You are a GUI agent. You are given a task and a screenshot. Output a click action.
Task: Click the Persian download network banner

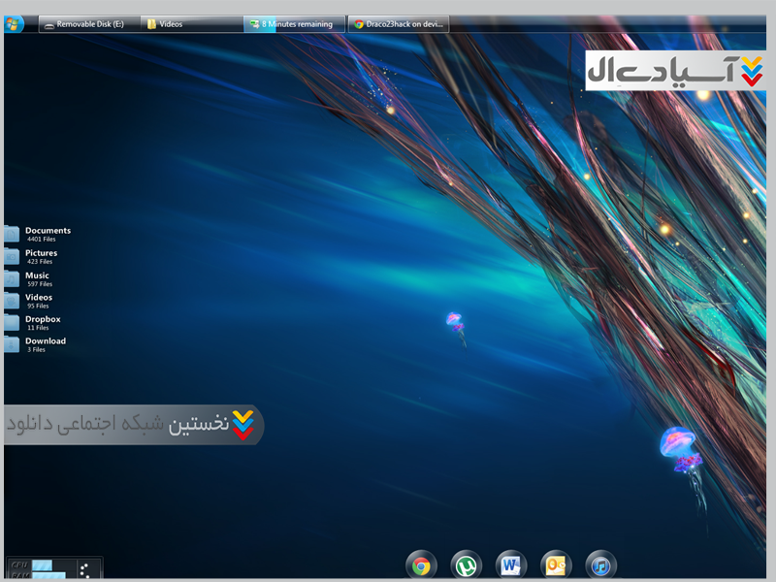134,425
